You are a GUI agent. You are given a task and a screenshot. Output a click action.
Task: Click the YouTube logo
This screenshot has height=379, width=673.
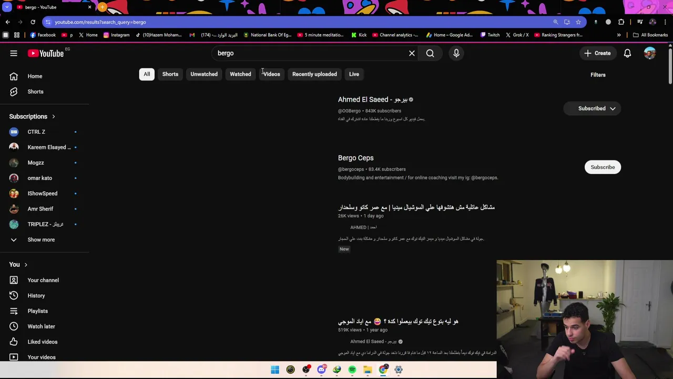46,53
